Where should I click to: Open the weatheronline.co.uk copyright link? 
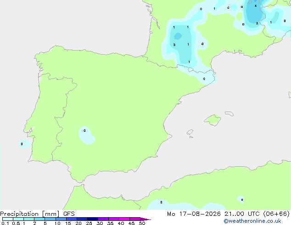(252, 221)
